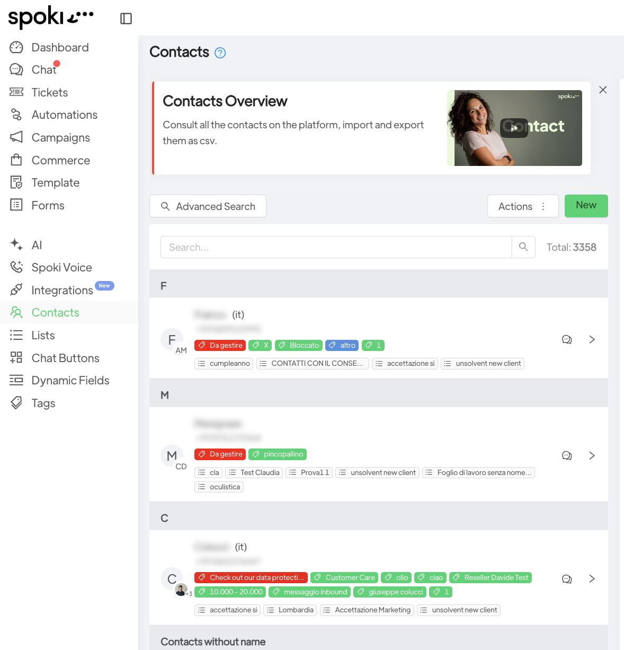Image resolution: width=624 pixels, height=650 pixels.
Task: Play the Contact overview video
Action: [514, 128]
